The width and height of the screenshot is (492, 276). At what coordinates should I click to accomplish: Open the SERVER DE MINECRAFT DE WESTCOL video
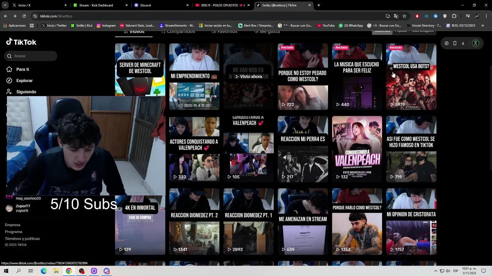click(140, 69)
